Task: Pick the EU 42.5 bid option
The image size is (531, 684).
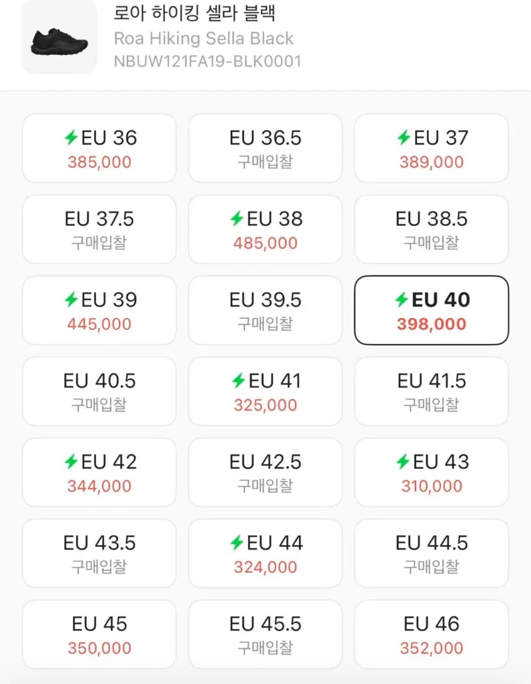Action: click(265, 473)
